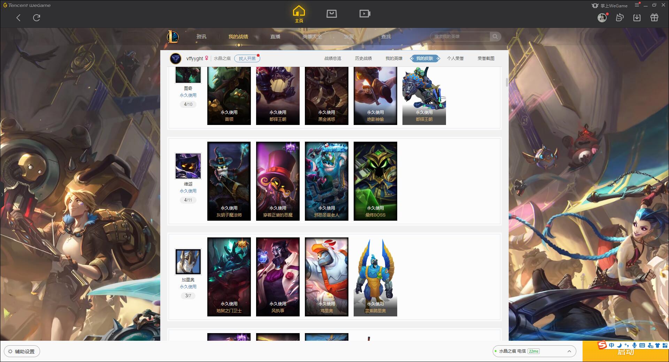Click the 图奇 champion portrait
This screenshot has width=669, height=362.
click(x=188, y=74)
